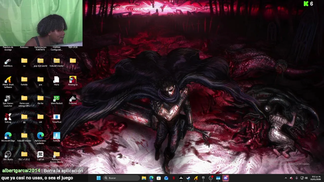Viewport: 324px width, 182px height.
Task: Open the Netflix taskbar icon
Action: point(174,178)
